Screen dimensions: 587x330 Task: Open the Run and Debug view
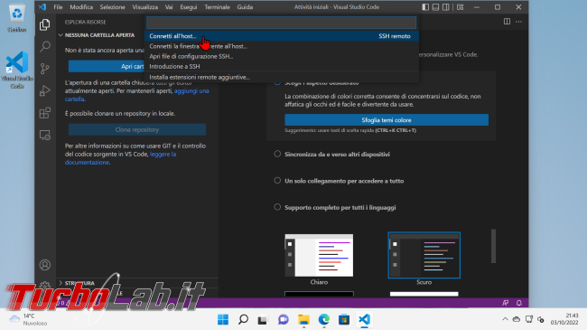[x=45, y=90]
